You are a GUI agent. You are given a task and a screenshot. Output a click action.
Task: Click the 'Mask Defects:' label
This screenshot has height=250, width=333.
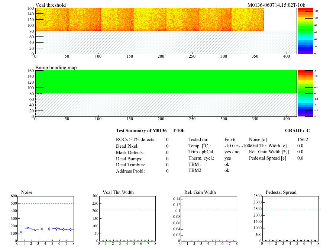click(130, 153)
